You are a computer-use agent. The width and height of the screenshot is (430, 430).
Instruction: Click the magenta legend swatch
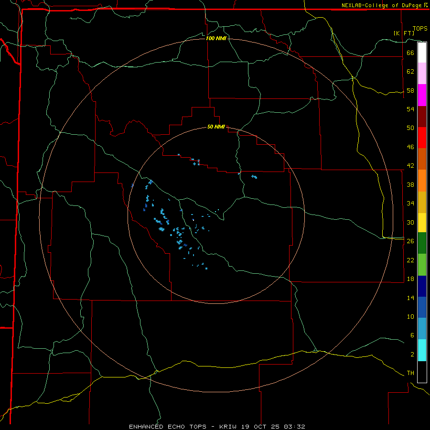422,95
